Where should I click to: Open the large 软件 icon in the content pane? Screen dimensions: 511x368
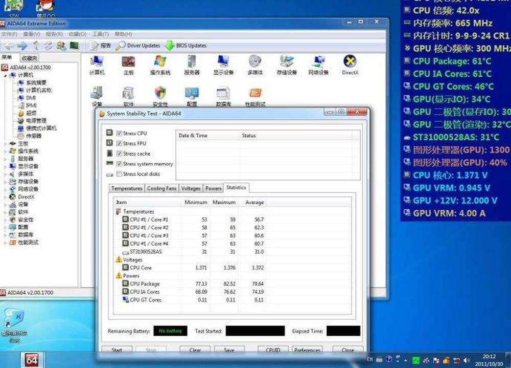click(128, 97)
